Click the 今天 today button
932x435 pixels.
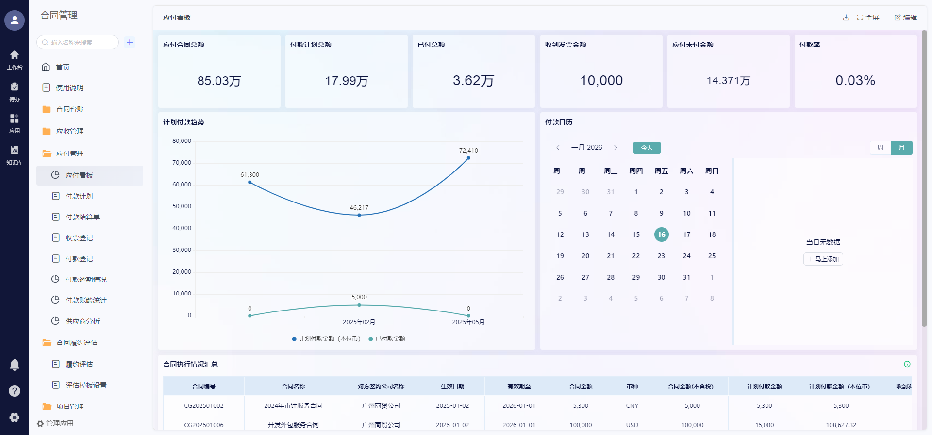click(647, 148)
